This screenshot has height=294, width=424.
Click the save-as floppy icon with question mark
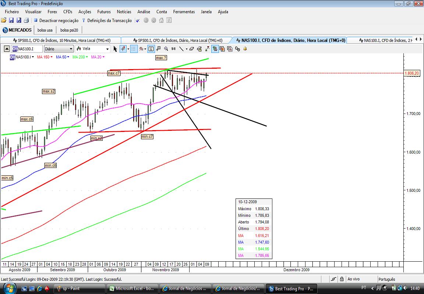[19, 20]
